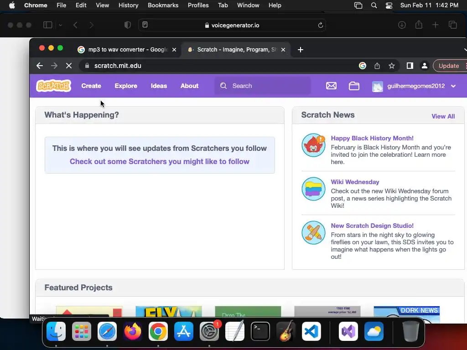The height and width of the screenshot is (350, 467).
Task: Open the My Stuff folder icon
Action: click(x=354, y=86)
